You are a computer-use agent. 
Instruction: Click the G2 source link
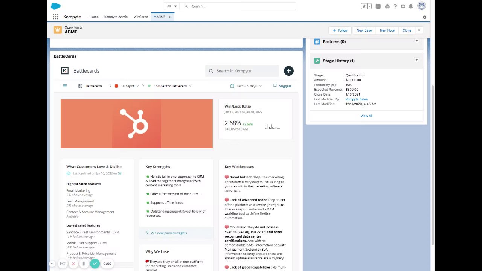point(119,174)
